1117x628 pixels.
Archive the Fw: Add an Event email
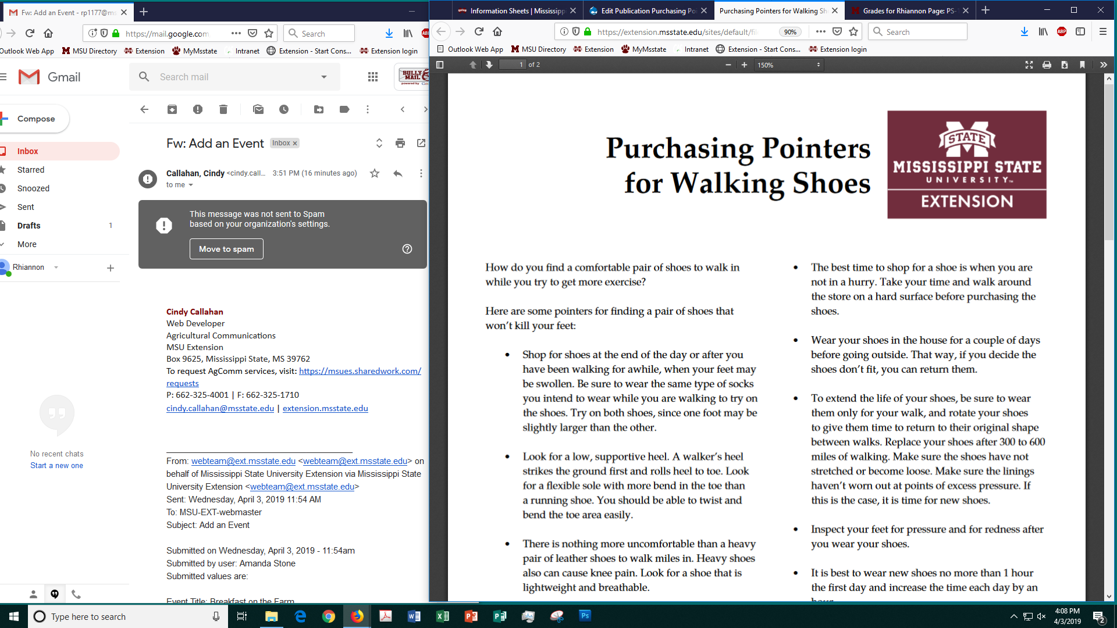click(x=172, y=109)
